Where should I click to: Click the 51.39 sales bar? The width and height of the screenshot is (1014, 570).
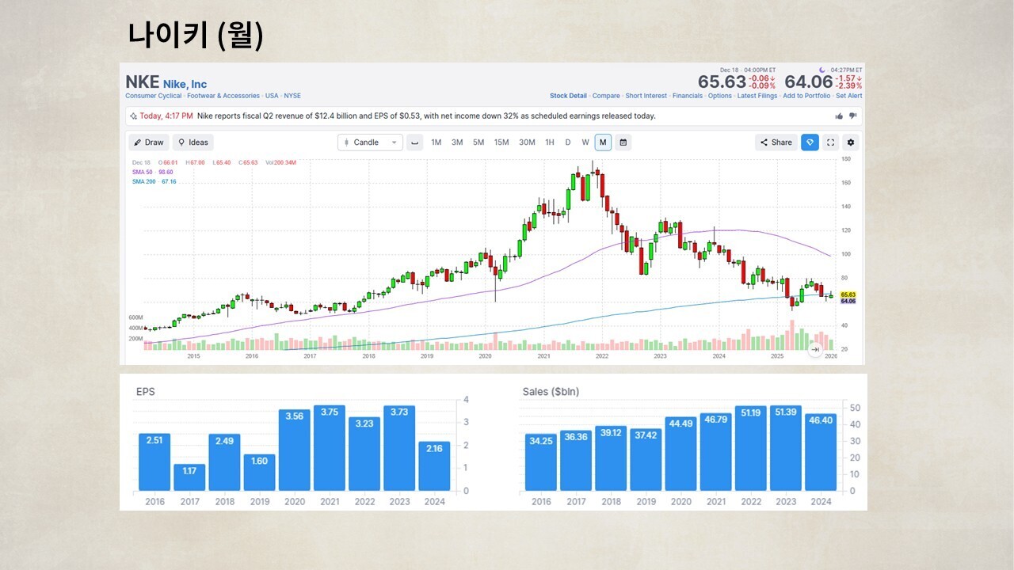pyautogui.click(x=785, y=448)
